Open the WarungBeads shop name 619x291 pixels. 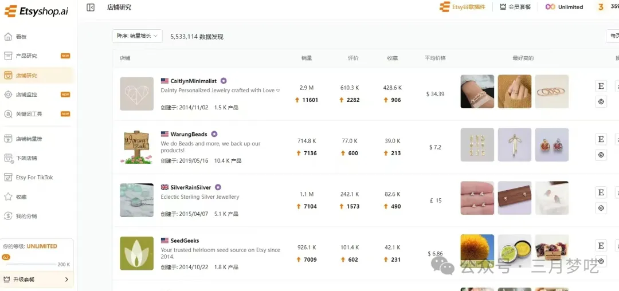[x=189, y=134]
